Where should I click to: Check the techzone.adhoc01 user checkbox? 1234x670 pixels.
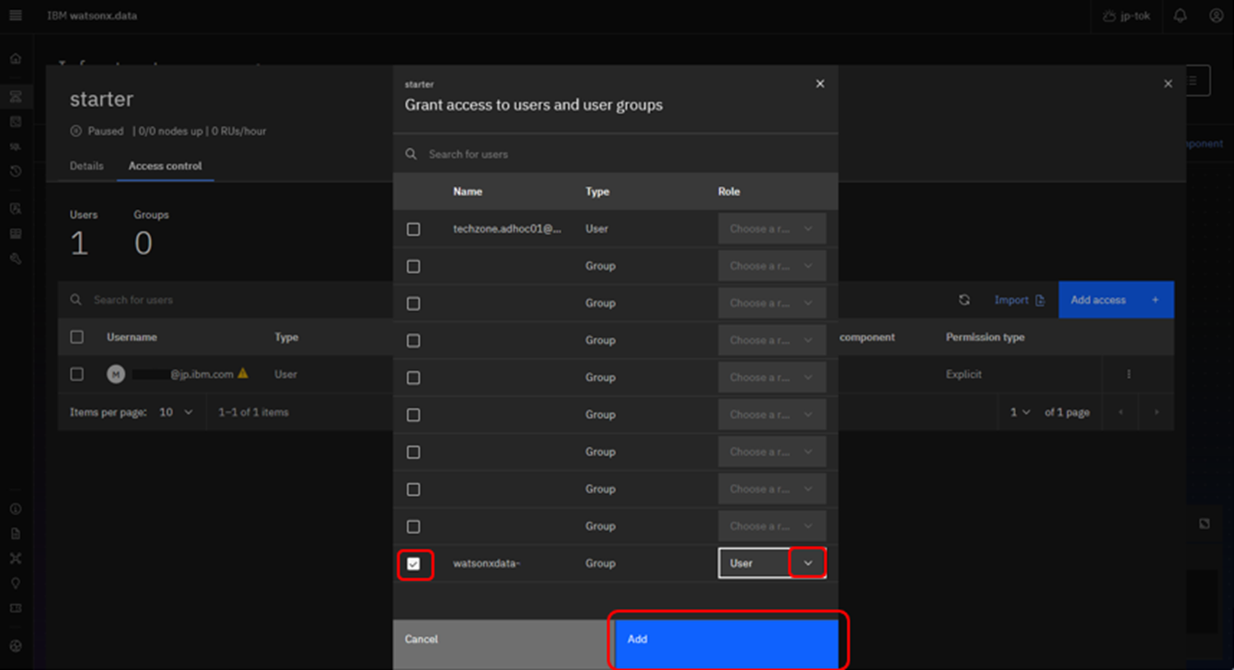(413, 229)
